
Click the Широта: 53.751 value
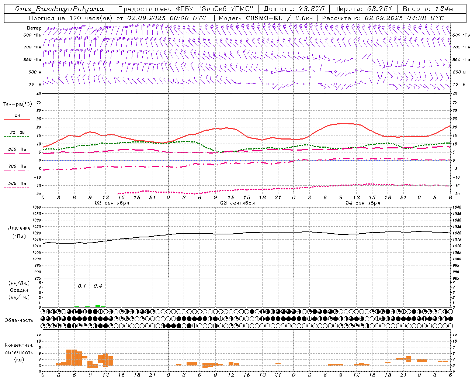pyautogui.click(x=363, y=9)
